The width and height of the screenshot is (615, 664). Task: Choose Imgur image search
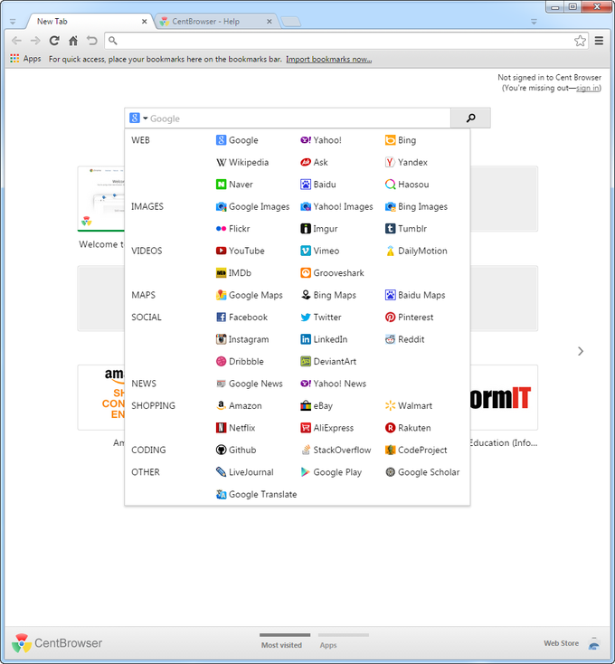318,229
